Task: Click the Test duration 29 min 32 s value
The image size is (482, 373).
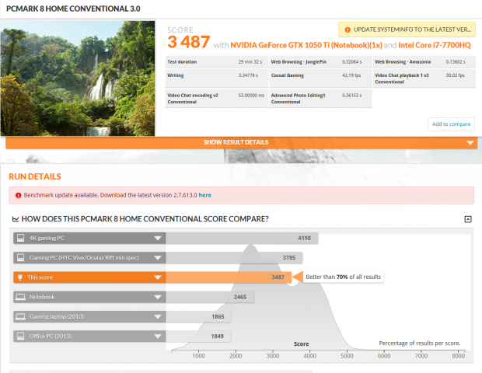Action: click(x=250, y=62)
